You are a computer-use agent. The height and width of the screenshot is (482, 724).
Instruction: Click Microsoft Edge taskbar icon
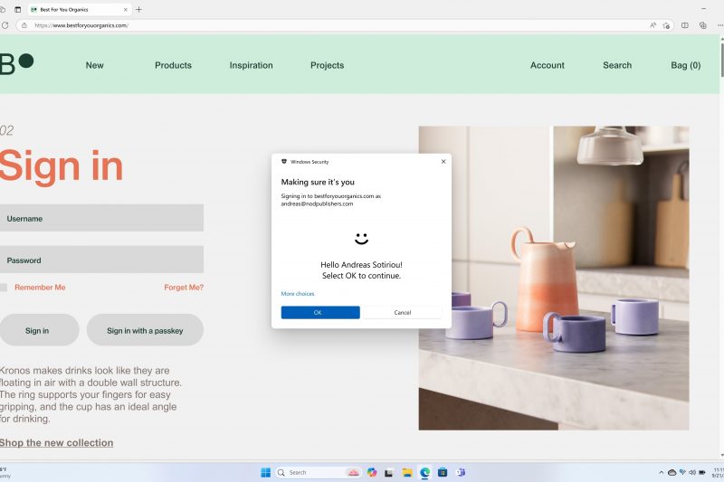[x=424, y=472]
